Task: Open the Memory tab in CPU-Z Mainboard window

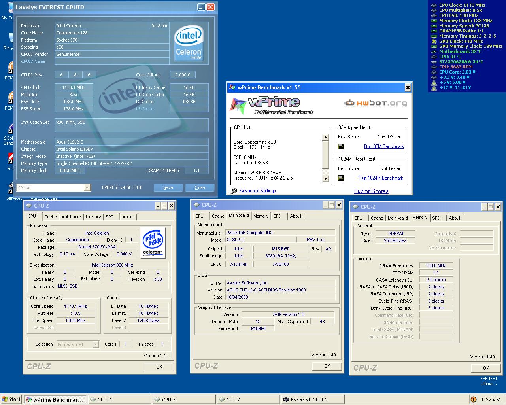Action: click(x=261, y=216)
